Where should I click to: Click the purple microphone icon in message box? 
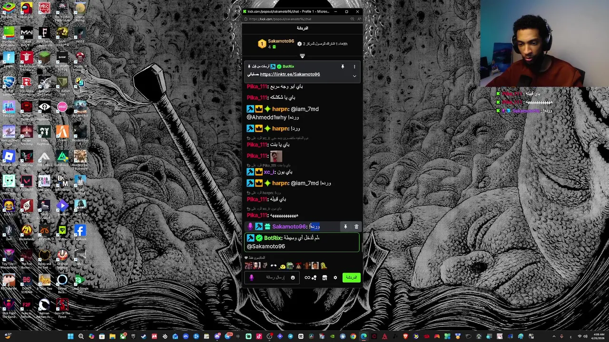[252, 277]
